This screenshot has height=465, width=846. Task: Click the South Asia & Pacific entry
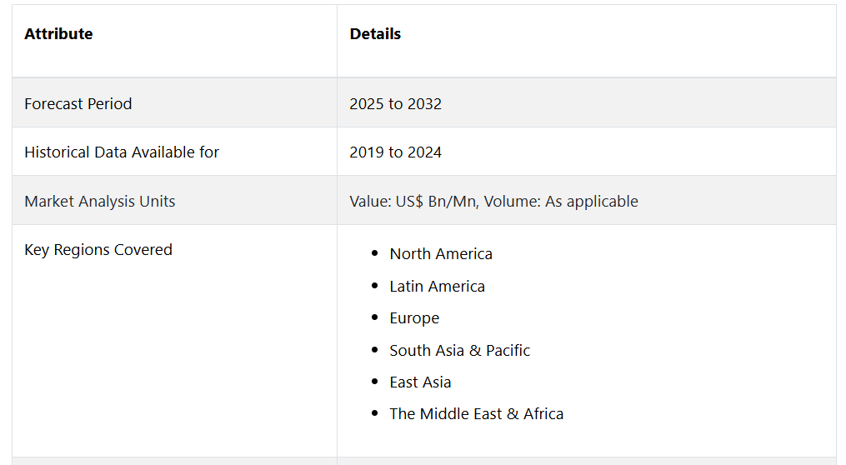[459, 351]
